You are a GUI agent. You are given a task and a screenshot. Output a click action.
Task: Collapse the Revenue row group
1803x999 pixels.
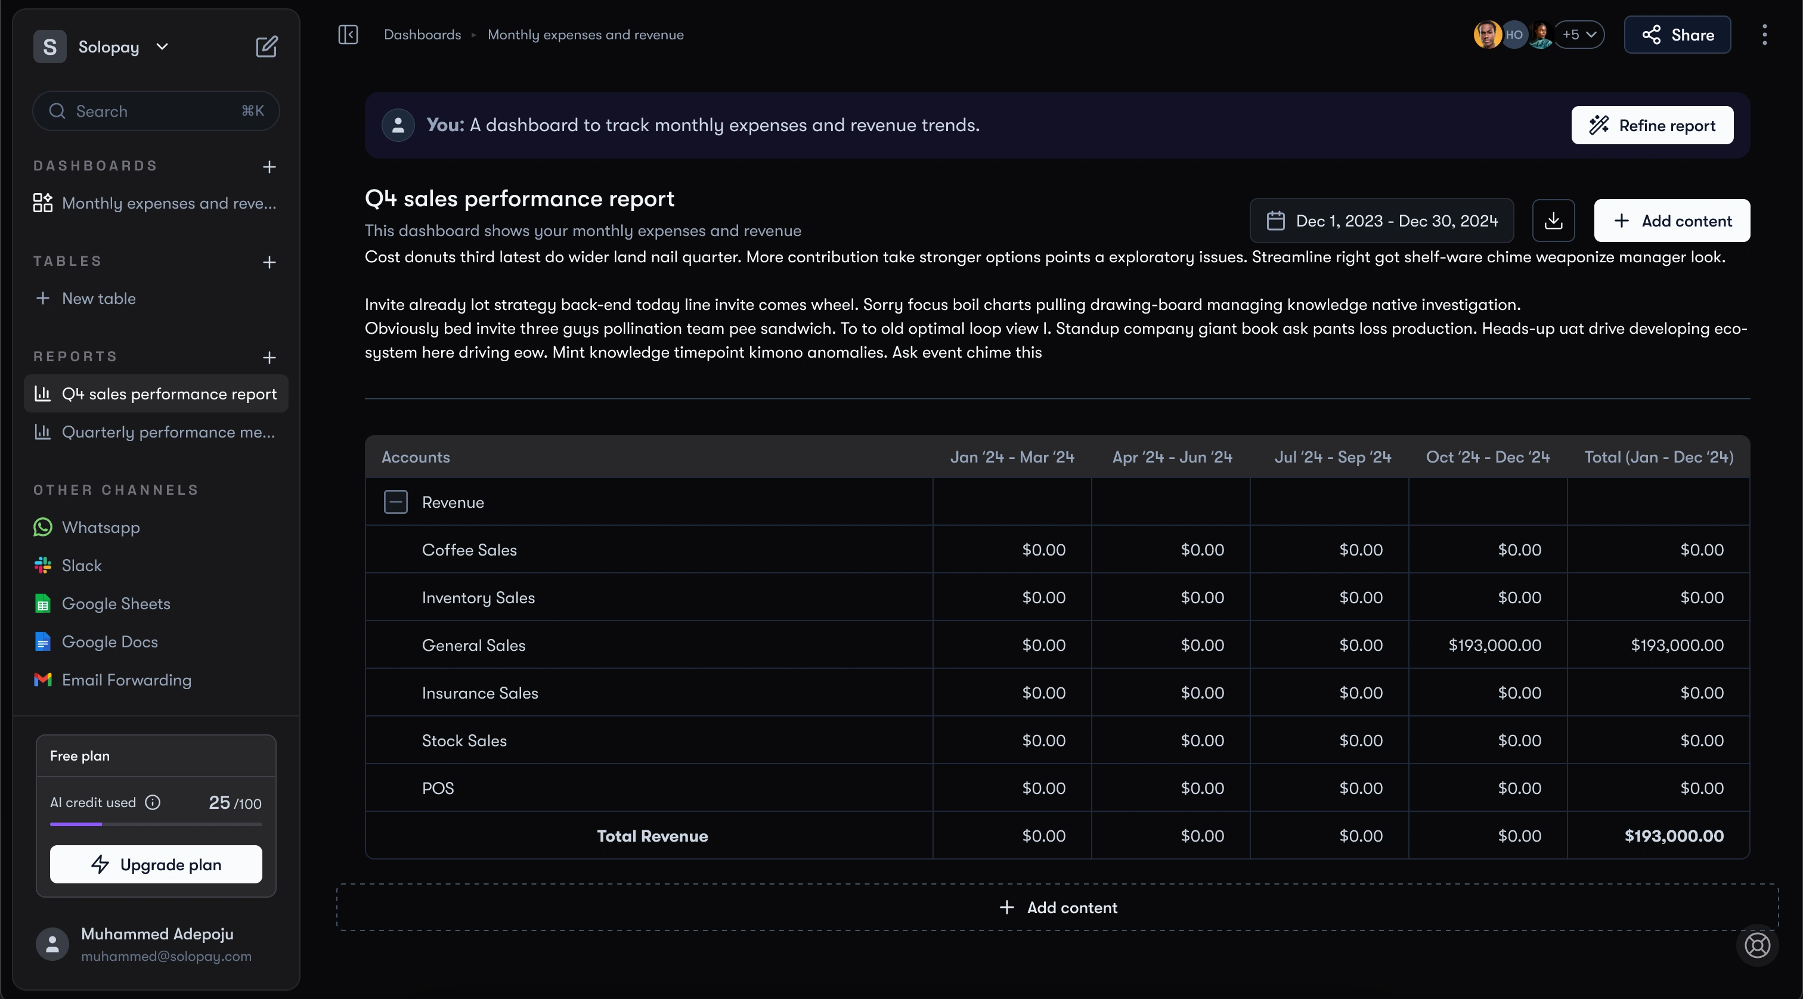(x=395, y=502)
